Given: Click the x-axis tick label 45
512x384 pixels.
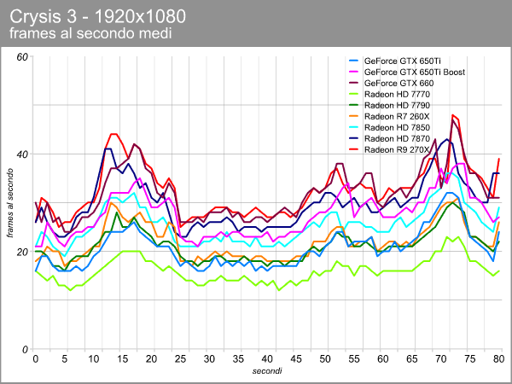Looking at the screenshot, I should click(296, 359).
